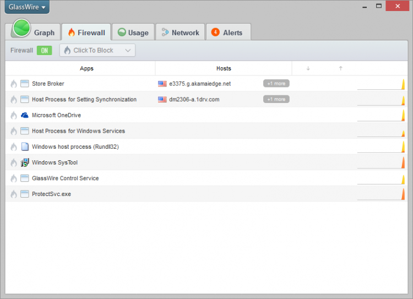Click flame icon beside Windows host process (Rundll32)

[14, 146]
